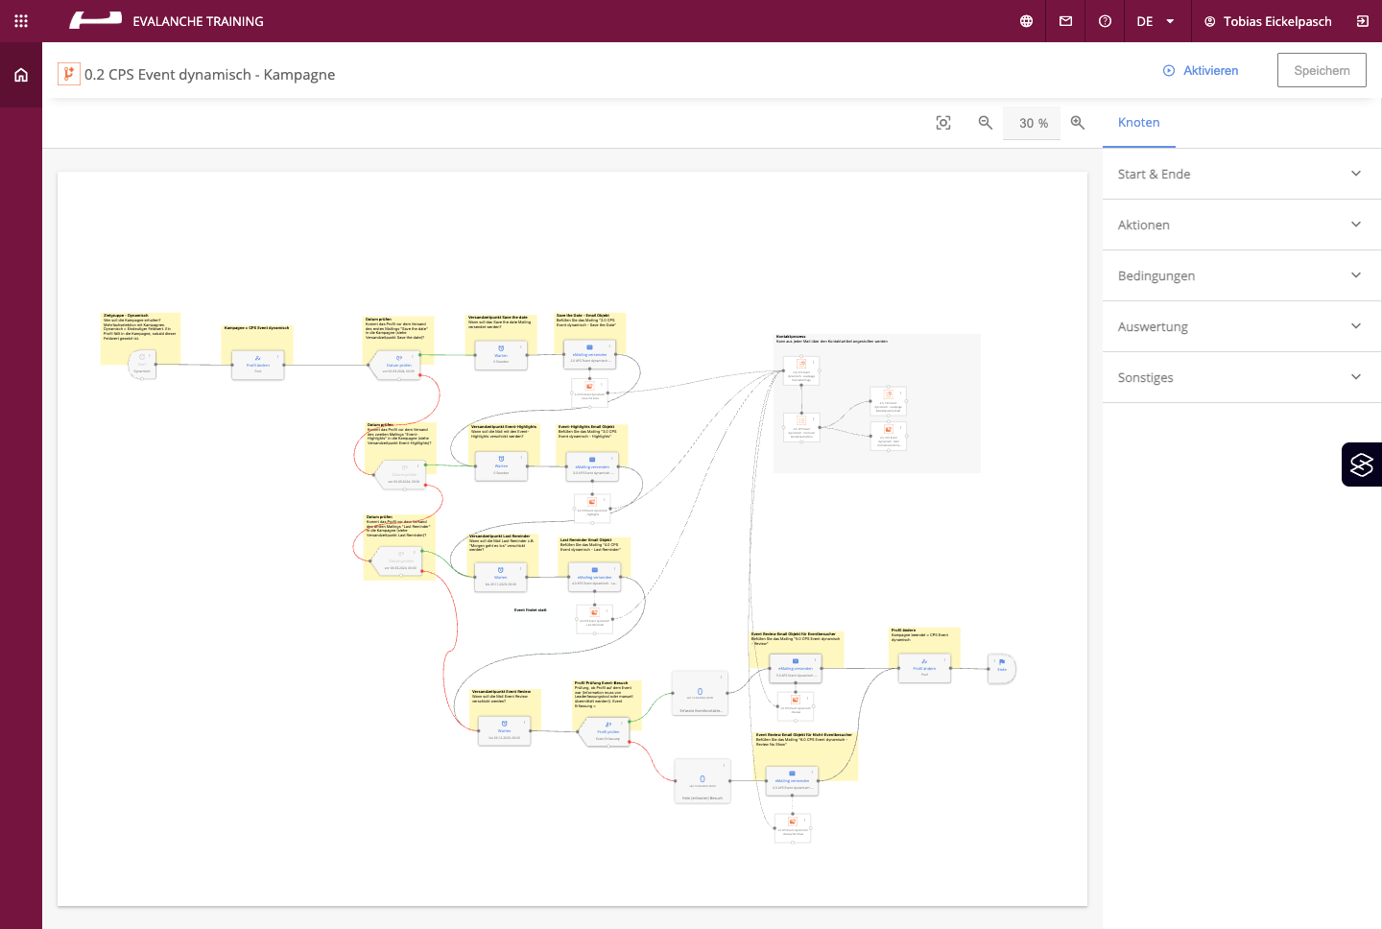This screenshot has width=1382, height=929.
Task: Open the floating layers widget
Action: [1361, 464]
